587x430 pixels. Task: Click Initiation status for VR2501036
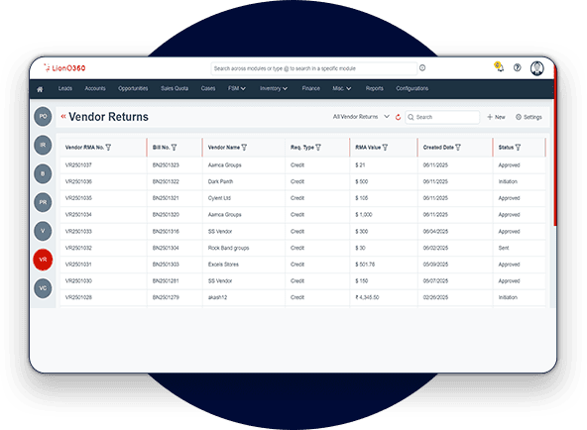[508, 181]
